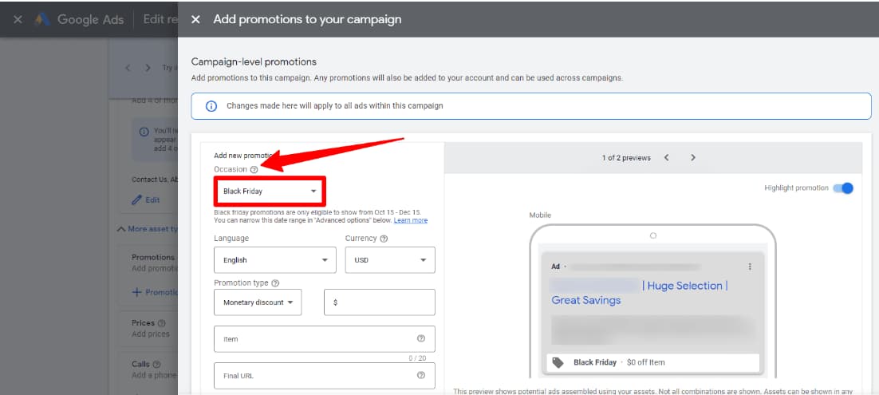879x395 pixels.
Task: Show previous ad preview with left chevron
Action: point(667,158)
